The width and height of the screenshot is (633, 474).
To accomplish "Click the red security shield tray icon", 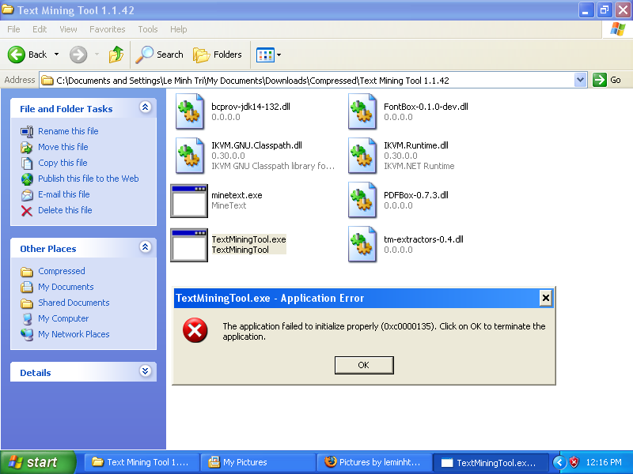I will pos(574,462).
